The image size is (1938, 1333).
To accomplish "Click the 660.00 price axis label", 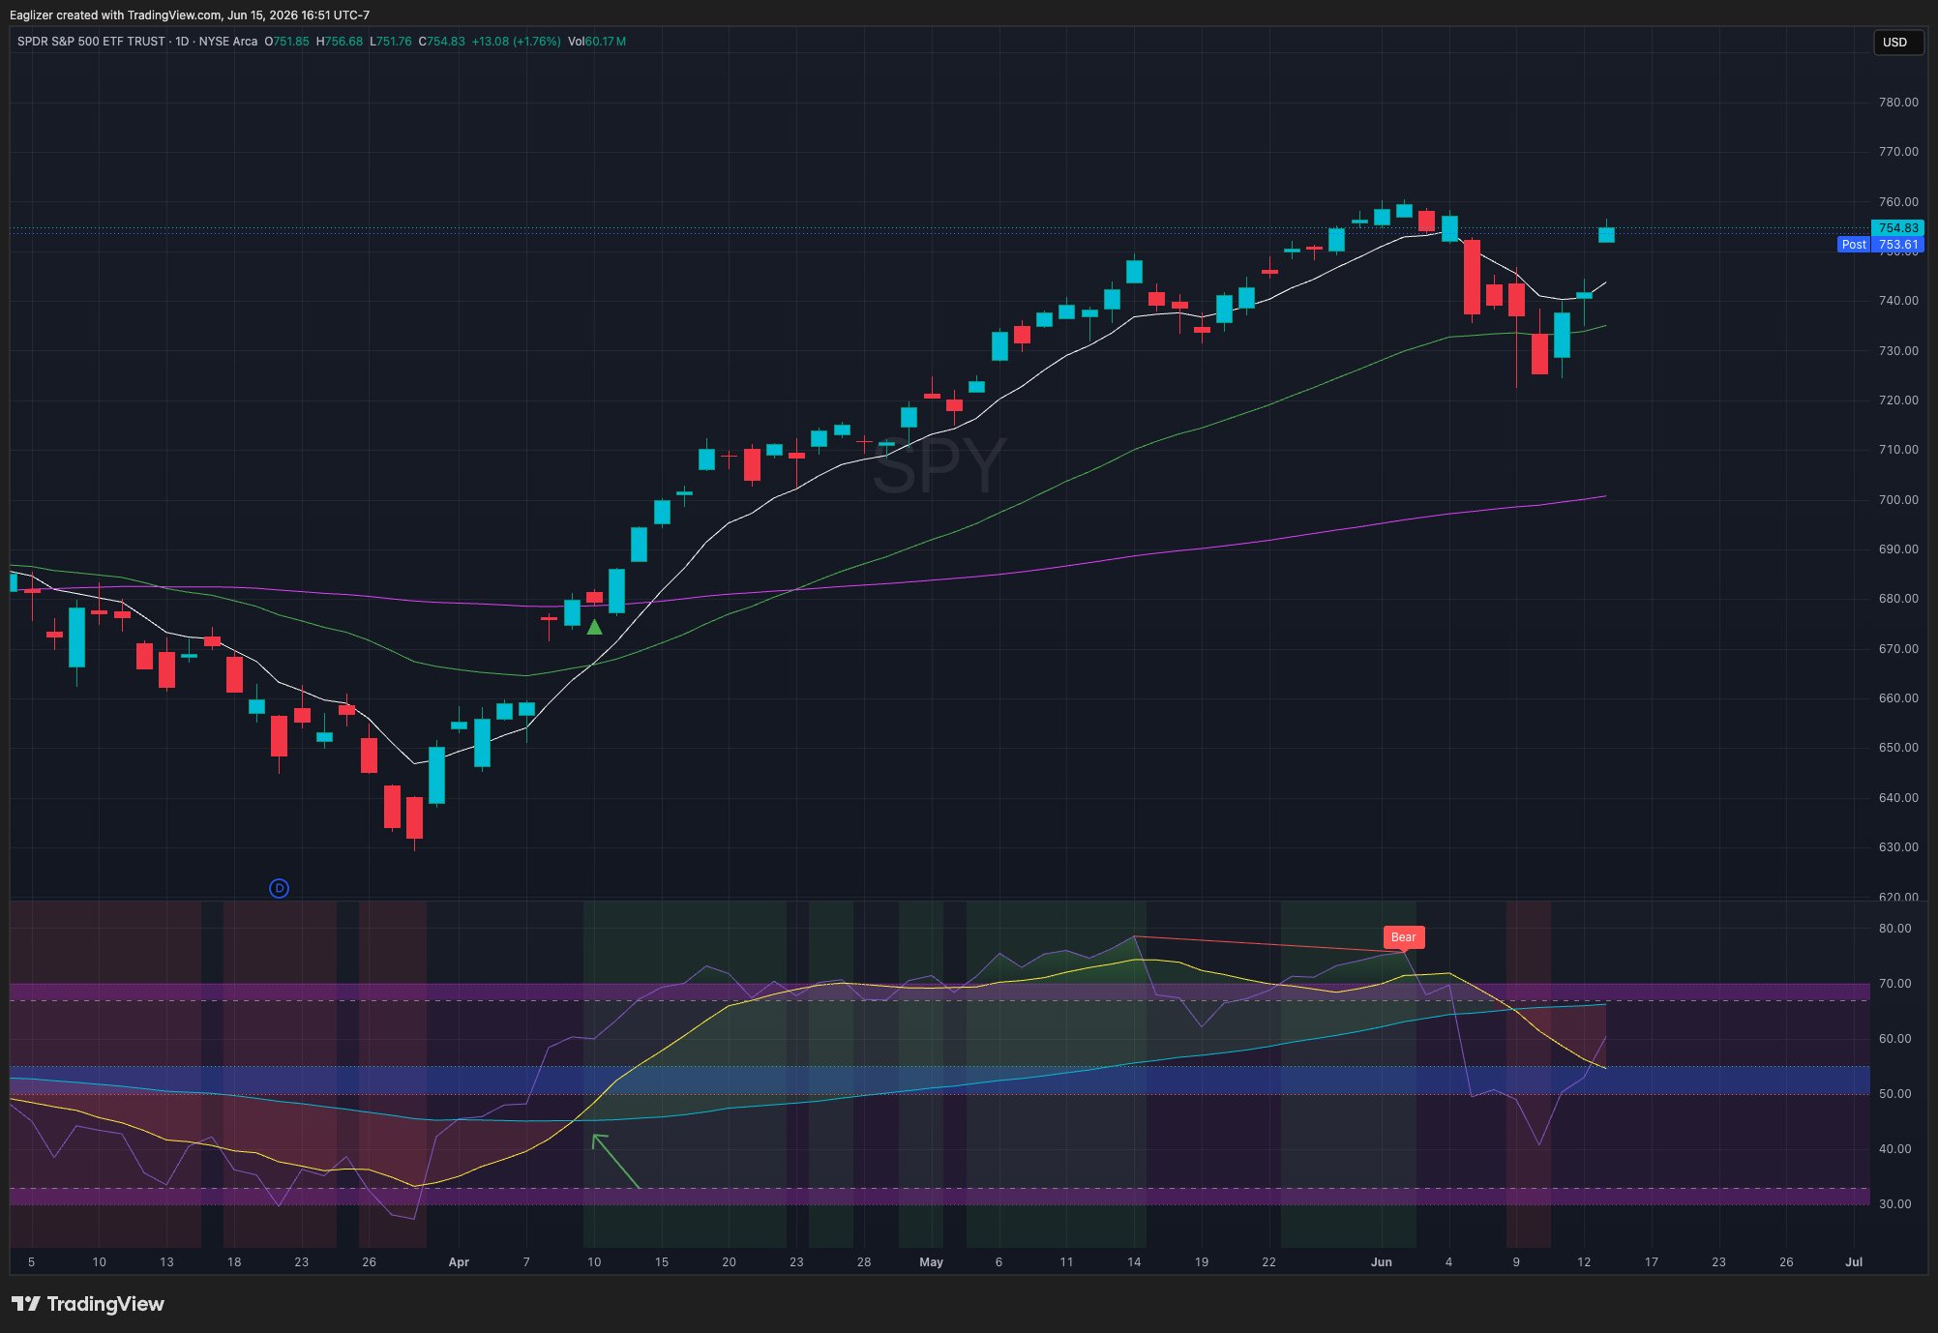I will pyautogui.click(x=1898, y=697).
